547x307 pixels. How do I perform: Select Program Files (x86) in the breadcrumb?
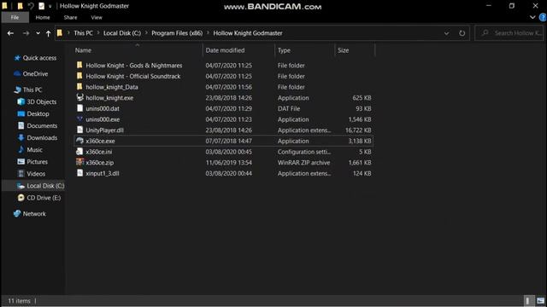[x=177, y=33]
